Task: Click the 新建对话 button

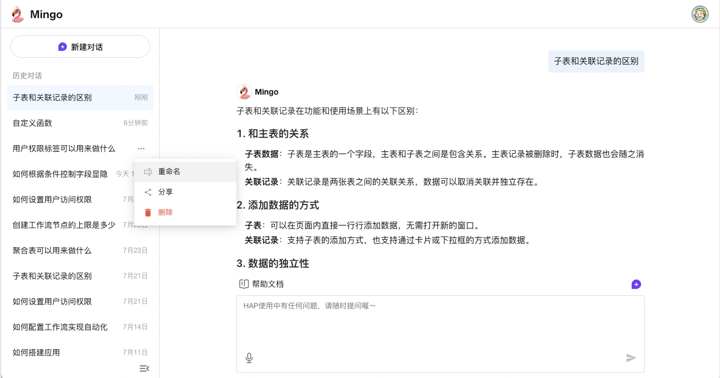Action: [80, 46]
